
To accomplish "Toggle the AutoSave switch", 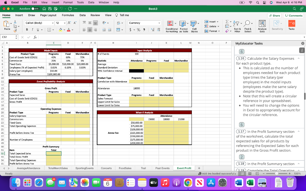I will tap(35, 9).
